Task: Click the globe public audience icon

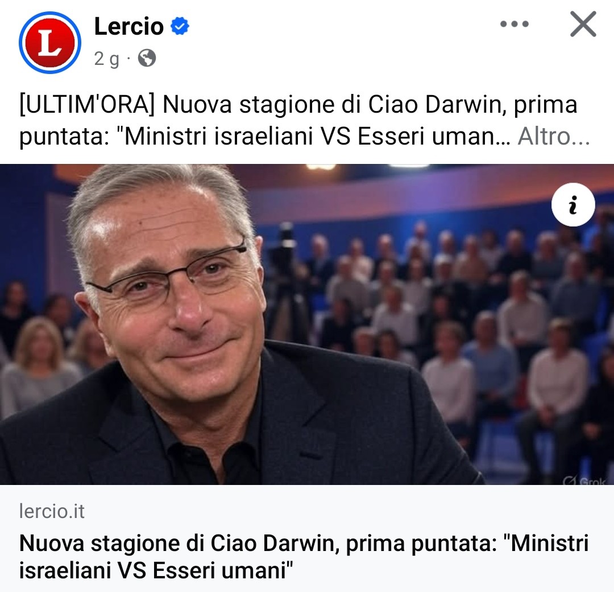Action: tap(147, 59)
